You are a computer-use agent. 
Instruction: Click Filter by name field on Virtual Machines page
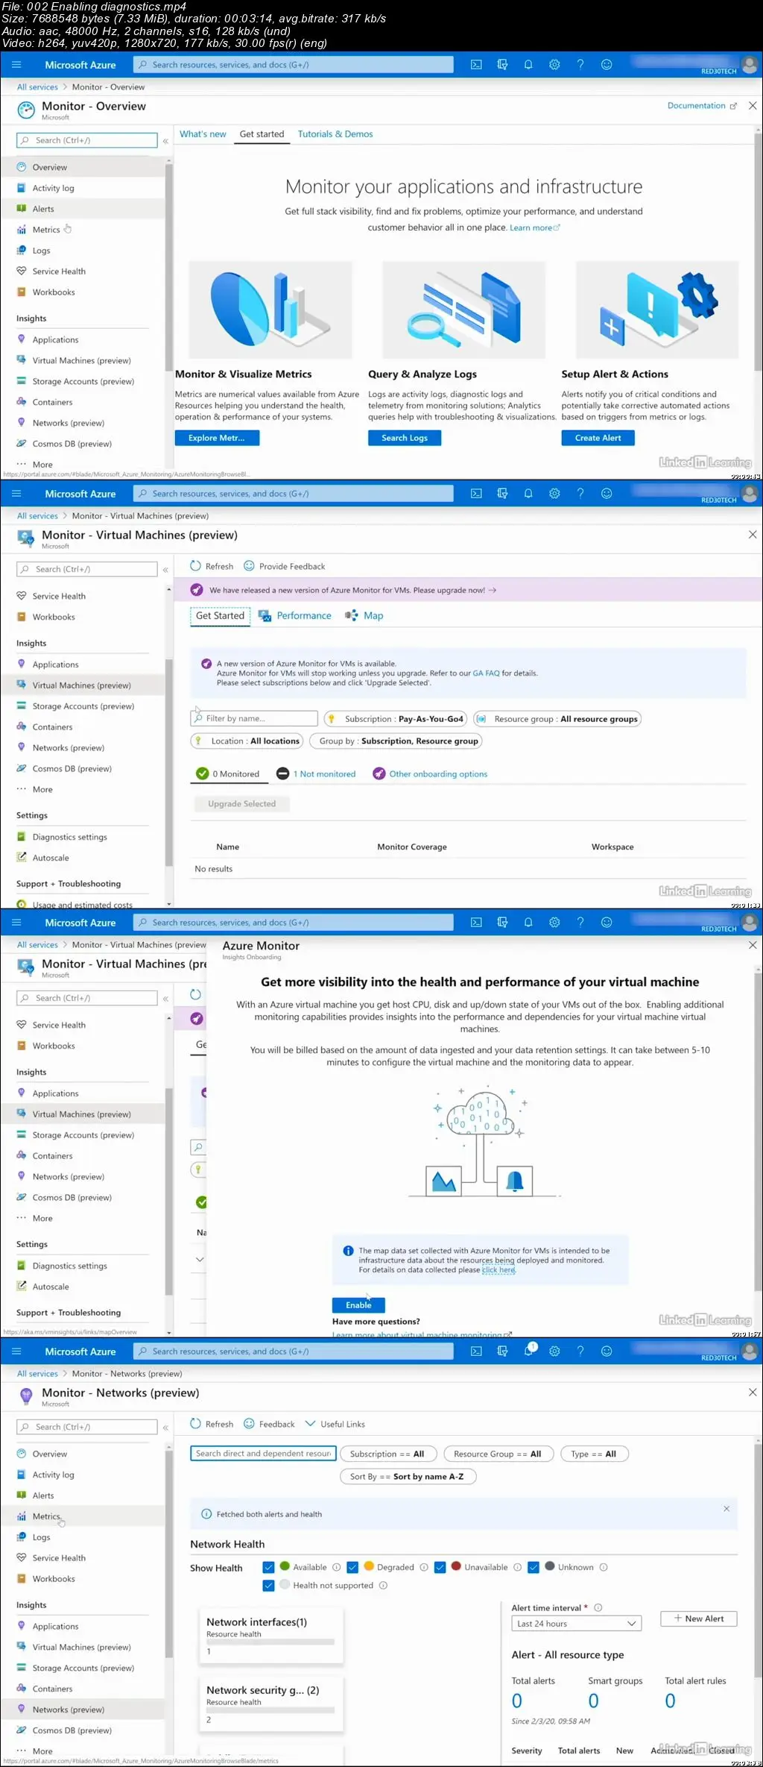(x=254, y=718)
